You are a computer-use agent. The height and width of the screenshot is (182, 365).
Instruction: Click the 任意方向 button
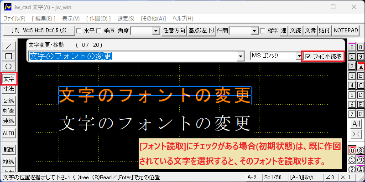coord(174,30)
